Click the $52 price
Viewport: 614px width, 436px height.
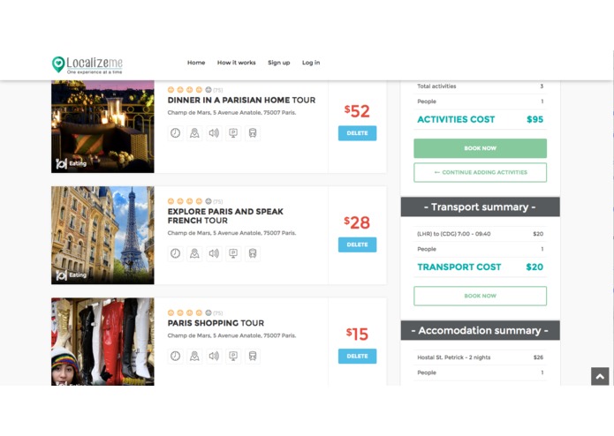357,111
